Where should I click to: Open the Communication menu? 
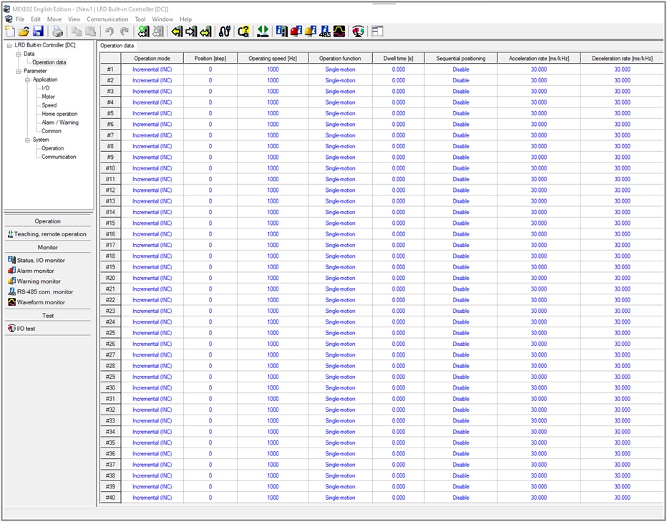tap(107, 19)
